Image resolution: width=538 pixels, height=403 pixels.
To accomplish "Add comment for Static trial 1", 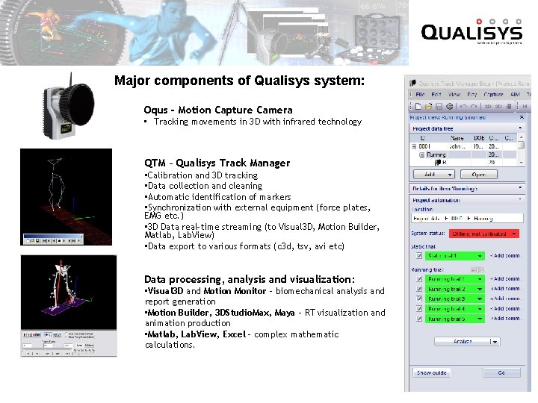I will (x=504, y=256).
